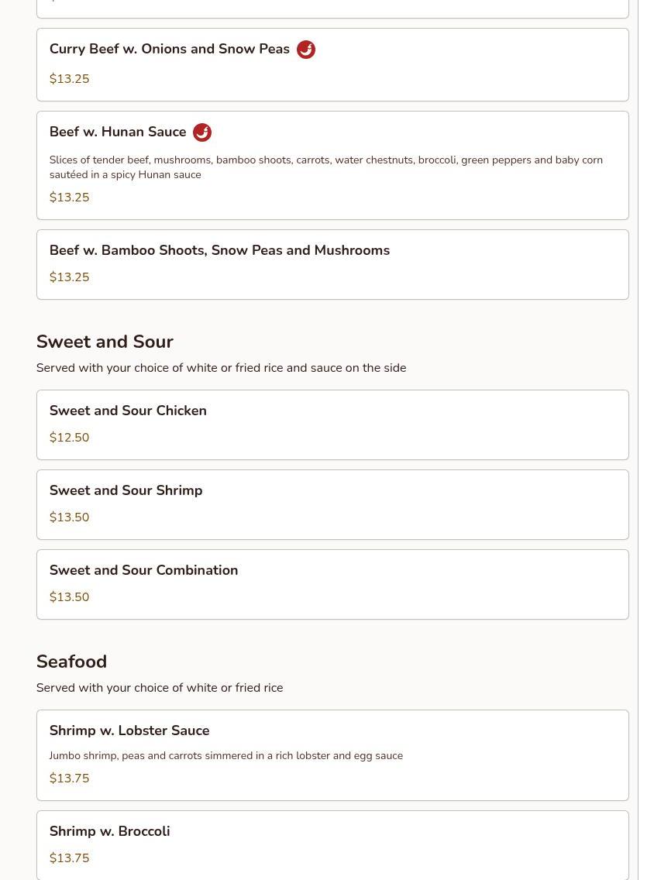Click the $13.75 price under Shrimp w. Lobster Sauce
Image resolution: width=654 pixels, height=880 pixels.
coord(69,779)
